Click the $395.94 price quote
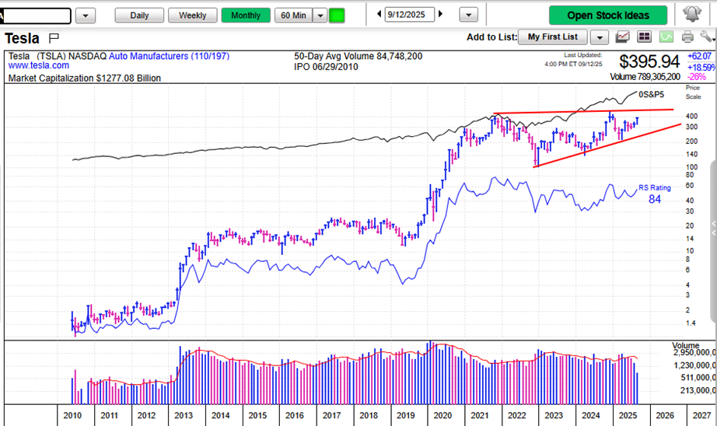Screen dimensions: 717x426 pos(649,61)
